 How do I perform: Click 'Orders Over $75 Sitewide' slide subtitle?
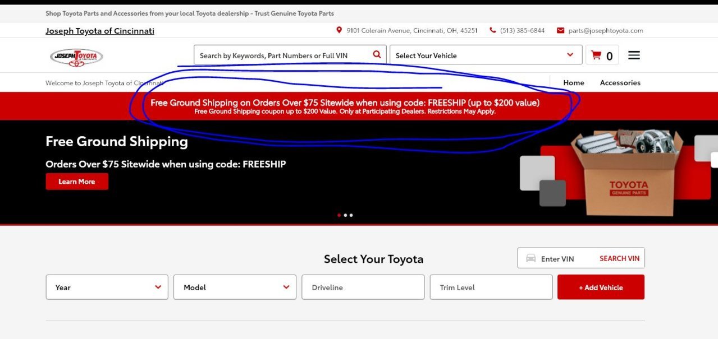(166, 164)
